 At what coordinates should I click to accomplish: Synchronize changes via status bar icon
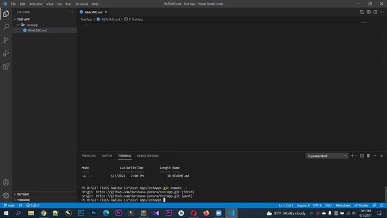[x=21, y=205]
